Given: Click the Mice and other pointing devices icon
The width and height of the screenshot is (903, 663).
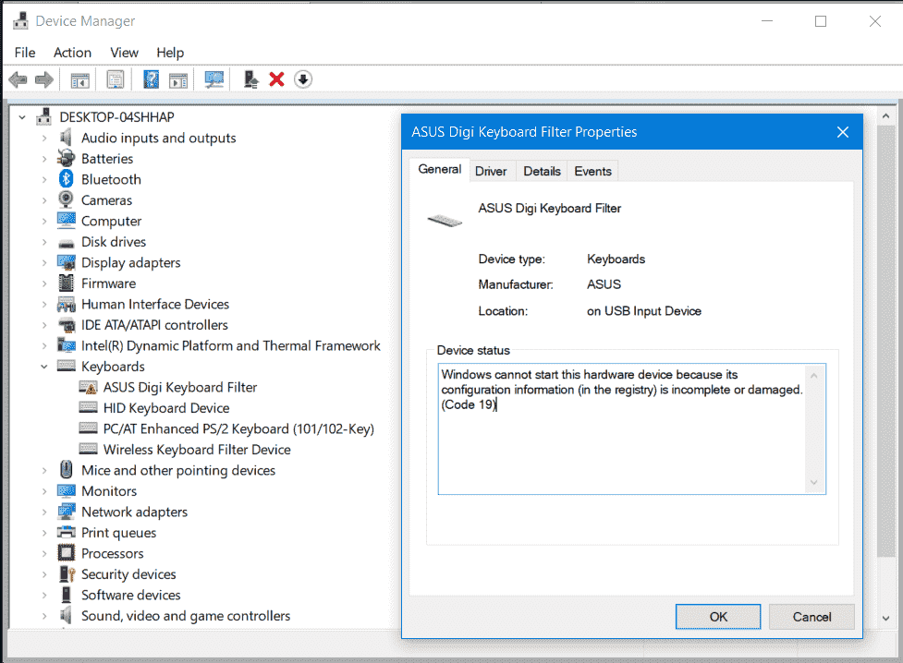Looking at the screenshot, I should point(67,470).
